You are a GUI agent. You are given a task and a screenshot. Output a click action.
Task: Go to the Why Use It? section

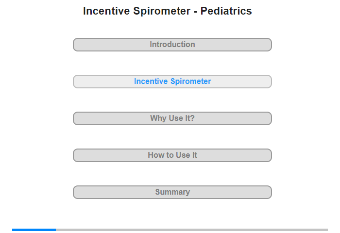[x=172, y=118]
